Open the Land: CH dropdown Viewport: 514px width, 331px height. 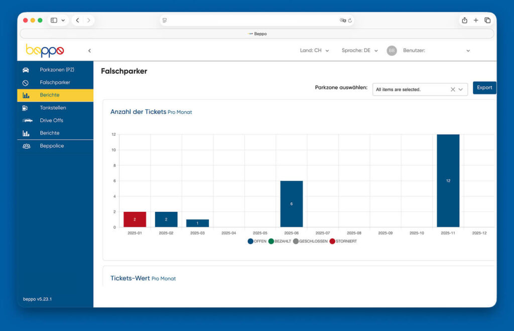(315, 51)
